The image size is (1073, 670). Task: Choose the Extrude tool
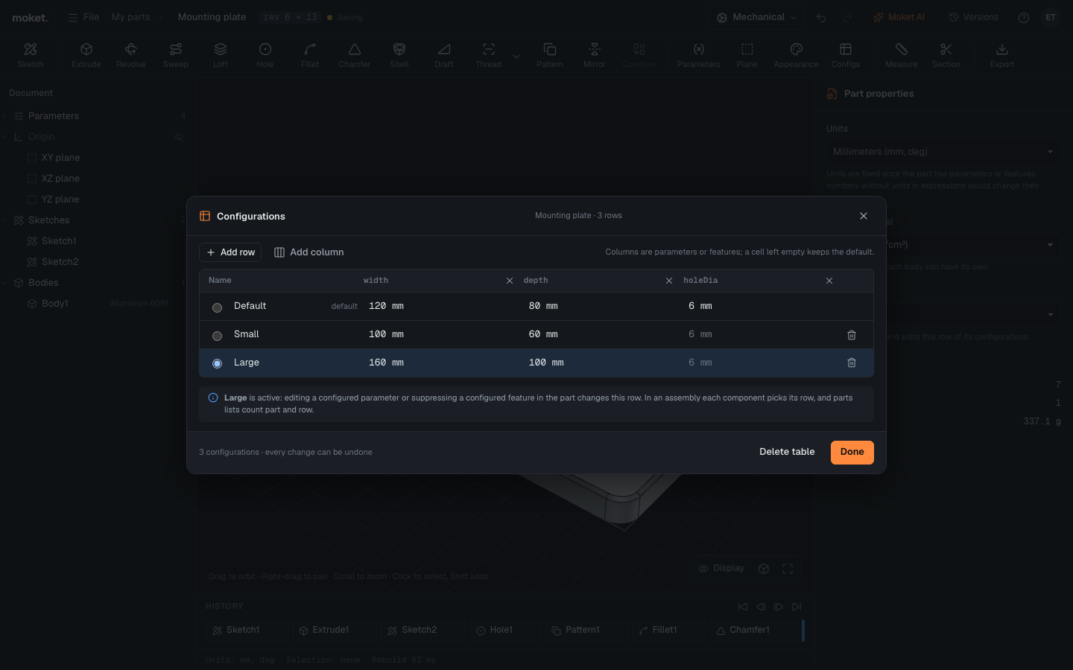pyautogui.click(x=86, y=55)
